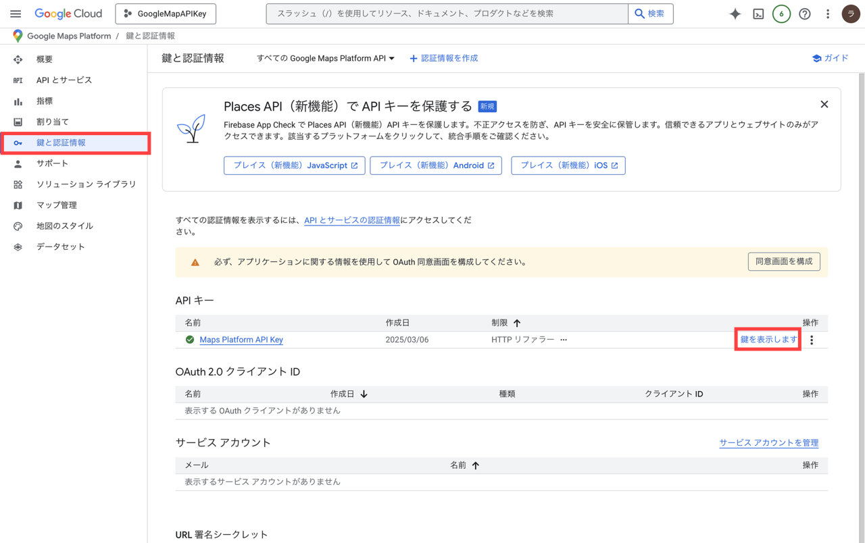Image resolution: width=865 pixels, height=543 pixels.
Task: Click メール column header
Action: pyautogui.click(x=197, y=465)
